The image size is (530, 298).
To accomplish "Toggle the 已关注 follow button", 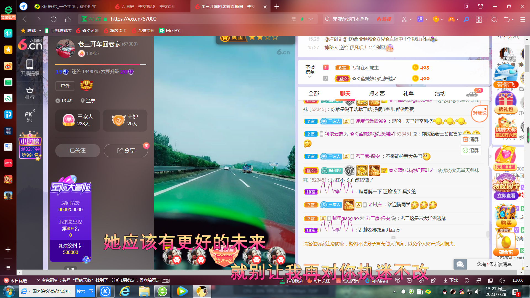I will pyautogui.click(x=78, y=150).
